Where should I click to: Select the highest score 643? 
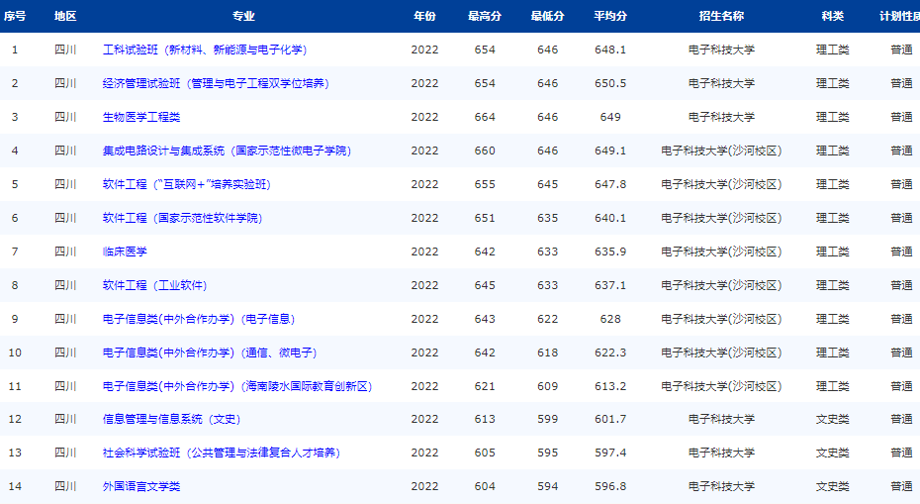tap(485, 319)
